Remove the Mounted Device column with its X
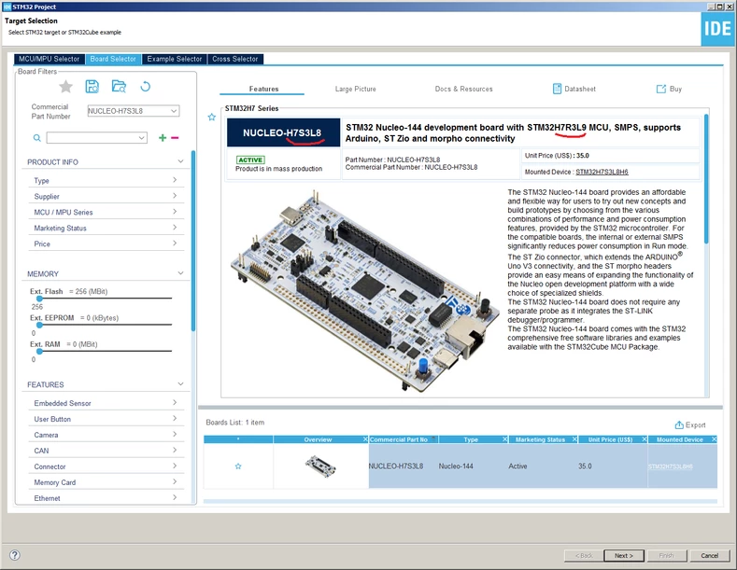The width and height of the screenshot is (737, 570). tap(714, 439)
